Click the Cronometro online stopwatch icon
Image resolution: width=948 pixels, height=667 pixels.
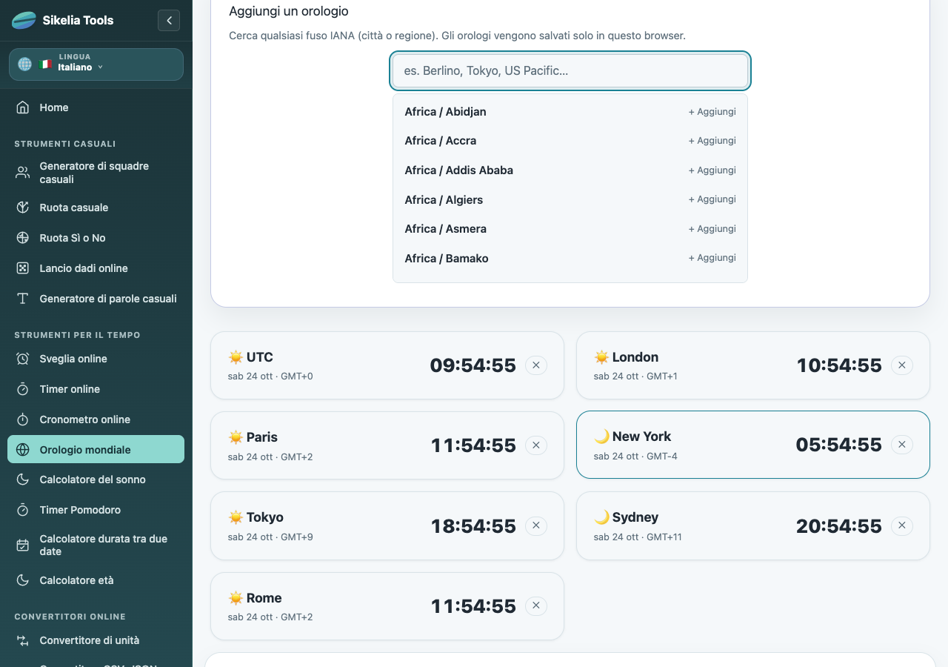(23, 419)
